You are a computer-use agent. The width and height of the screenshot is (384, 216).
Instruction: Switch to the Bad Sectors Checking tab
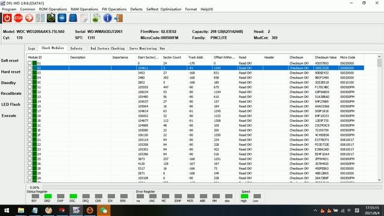(x=107, y=48)
